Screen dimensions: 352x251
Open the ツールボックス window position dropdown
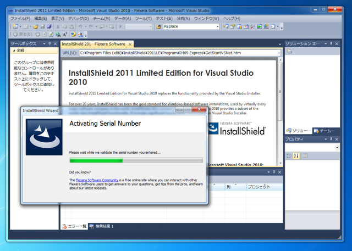[44, 44]
